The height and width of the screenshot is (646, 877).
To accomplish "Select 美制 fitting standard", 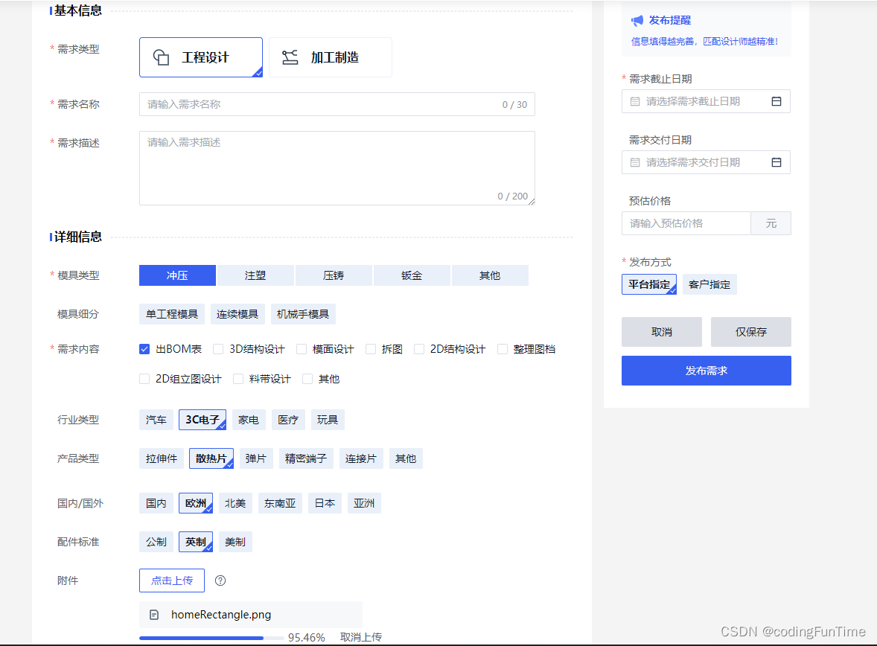I will click(235, 542).
